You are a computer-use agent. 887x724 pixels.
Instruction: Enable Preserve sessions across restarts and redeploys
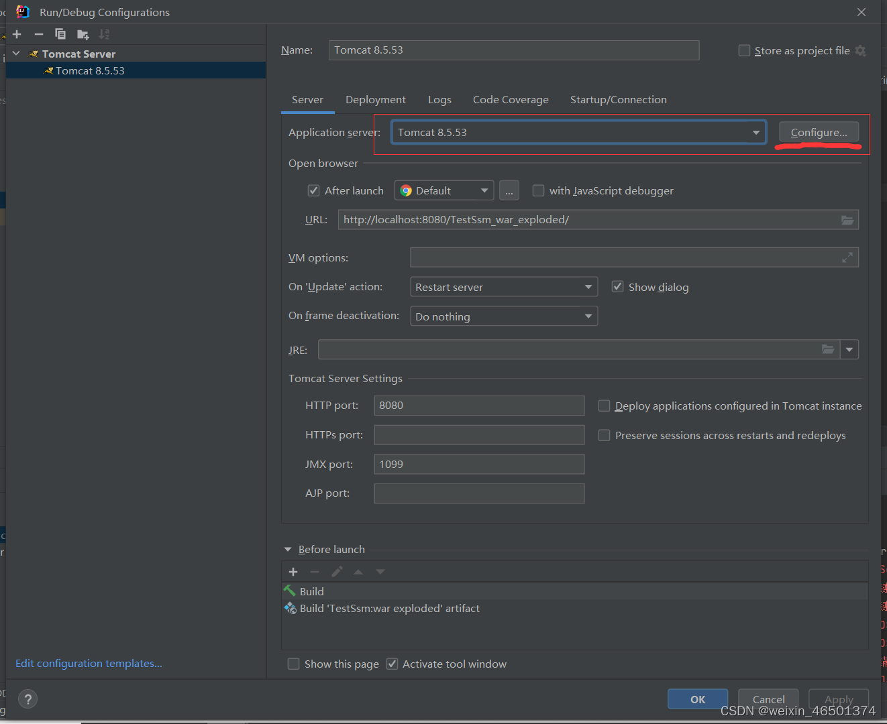604,436
